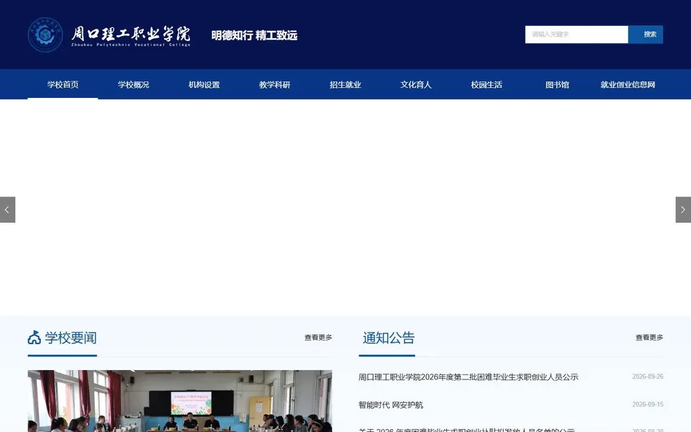Viewport: 691px width, 432px height.
Task: Open the 招生就业 nav item
Action: pyautogui.click(x=345, y=85)
